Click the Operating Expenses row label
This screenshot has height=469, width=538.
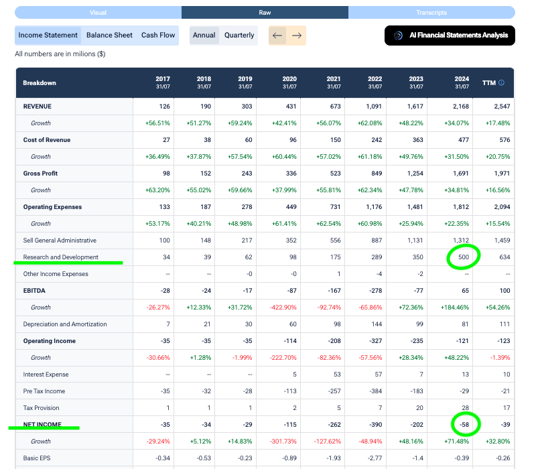point(52,207)
